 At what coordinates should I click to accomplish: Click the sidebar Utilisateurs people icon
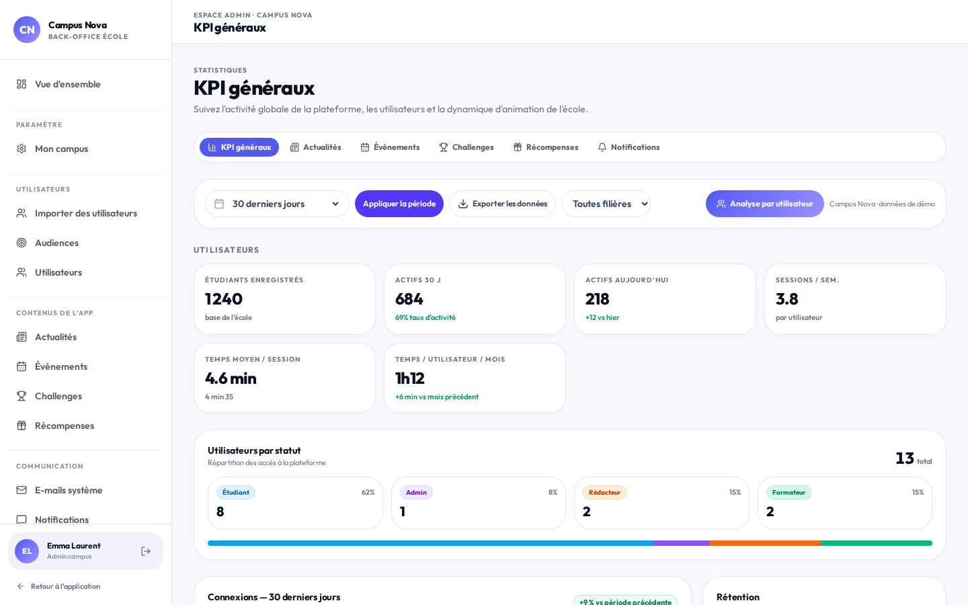22,272
